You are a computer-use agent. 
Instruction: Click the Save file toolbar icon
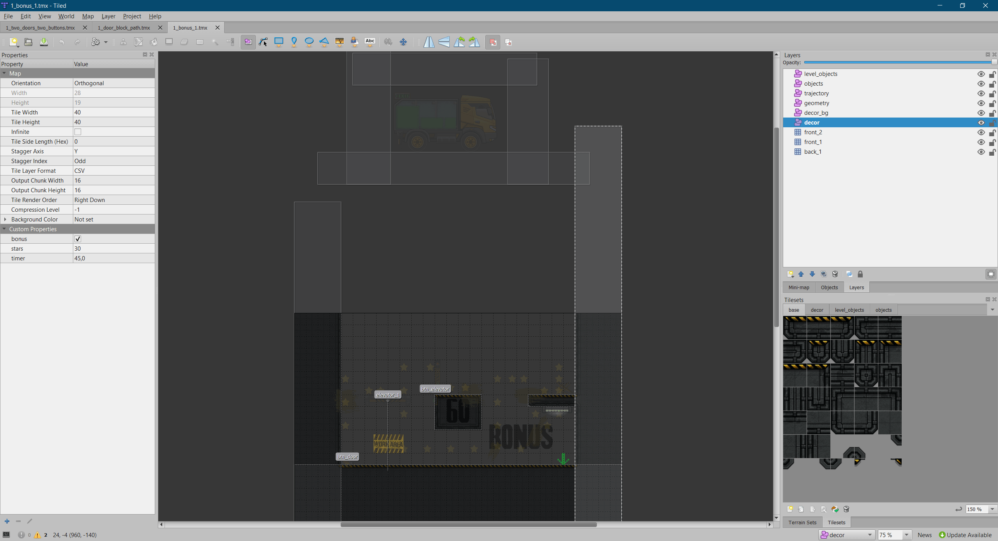[44, 42]
